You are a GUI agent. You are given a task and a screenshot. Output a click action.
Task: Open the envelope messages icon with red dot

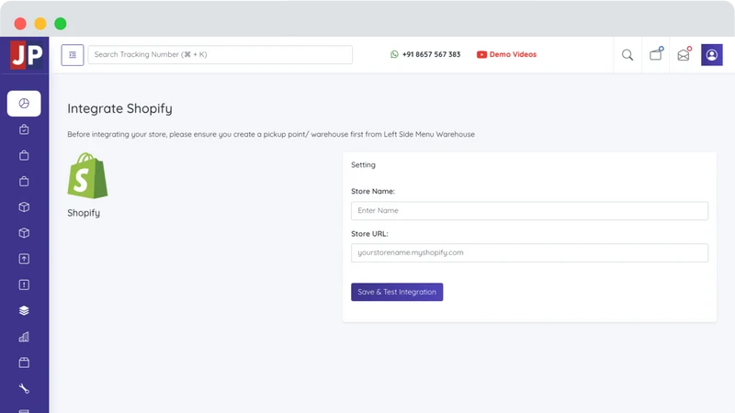[684, 54]
